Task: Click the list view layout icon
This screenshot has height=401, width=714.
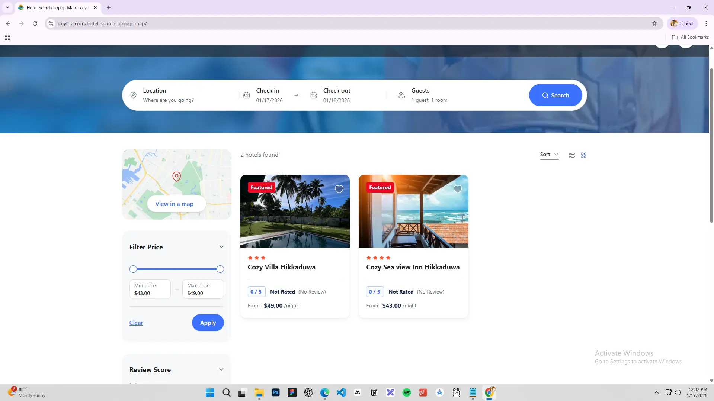Action: tap(571, 155)
